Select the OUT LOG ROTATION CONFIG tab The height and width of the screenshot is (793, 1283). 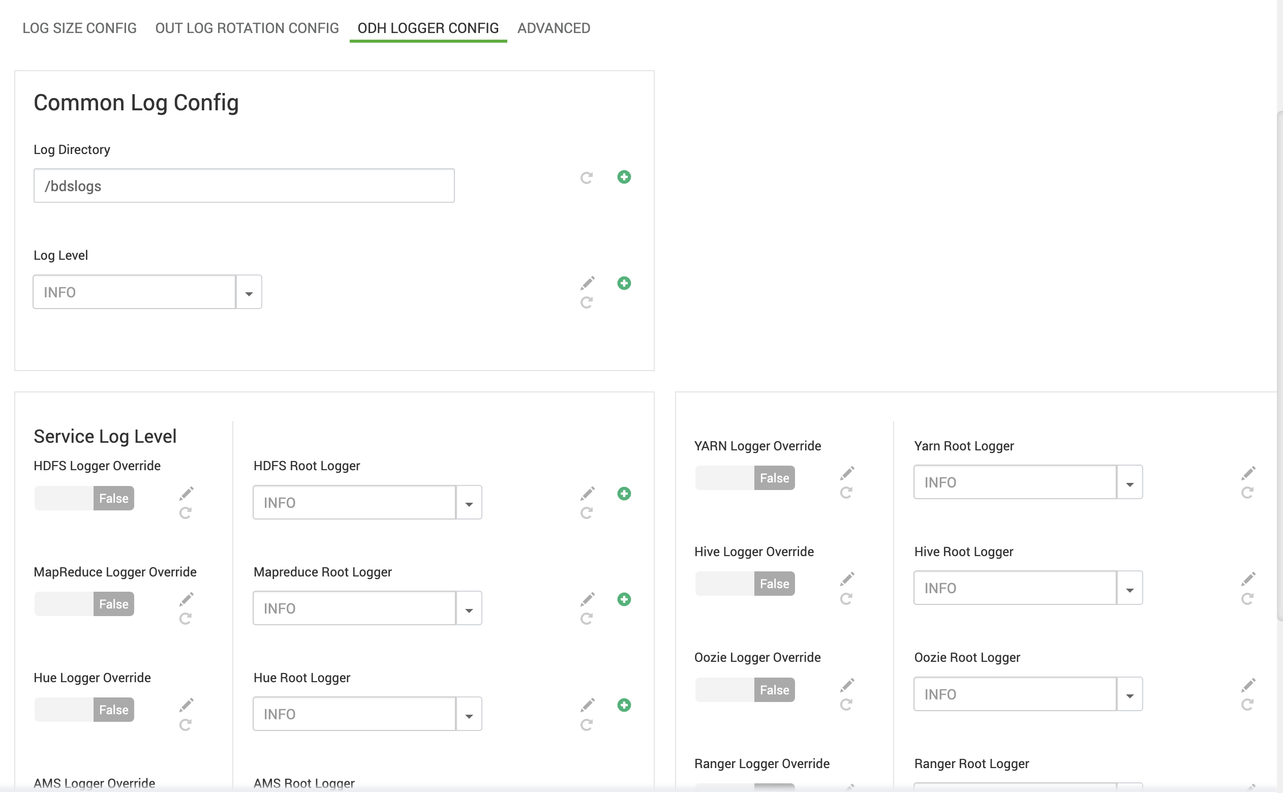pos(247,28)
